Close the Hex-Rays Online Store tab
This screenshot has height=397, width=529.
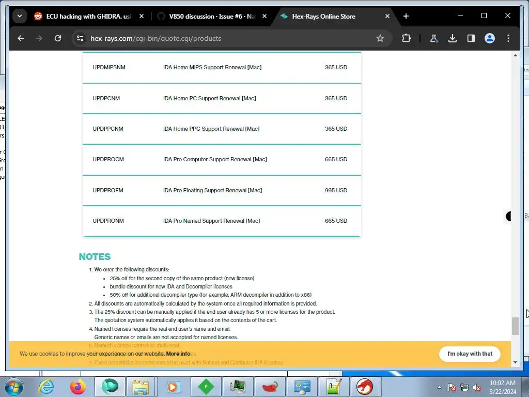tap(387, 16)
